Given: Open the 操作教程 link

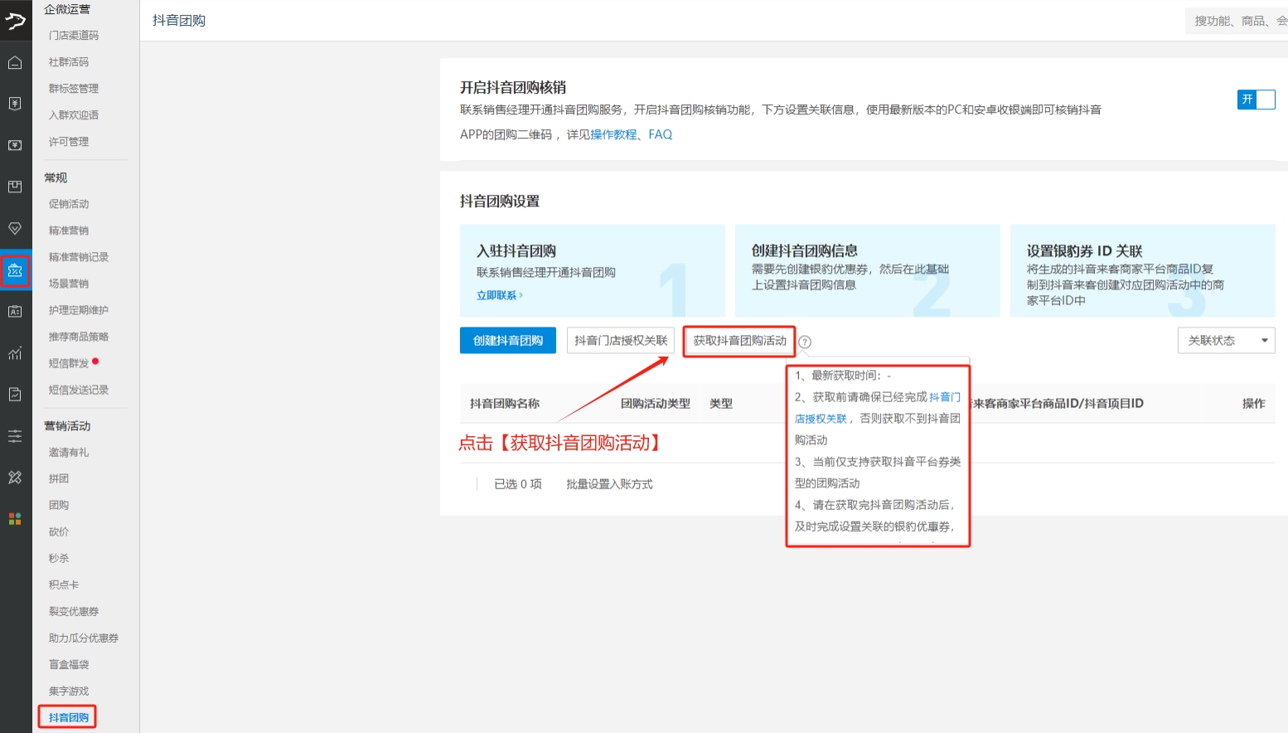Looking at the screenshot, I should click(x=613, y=134).
